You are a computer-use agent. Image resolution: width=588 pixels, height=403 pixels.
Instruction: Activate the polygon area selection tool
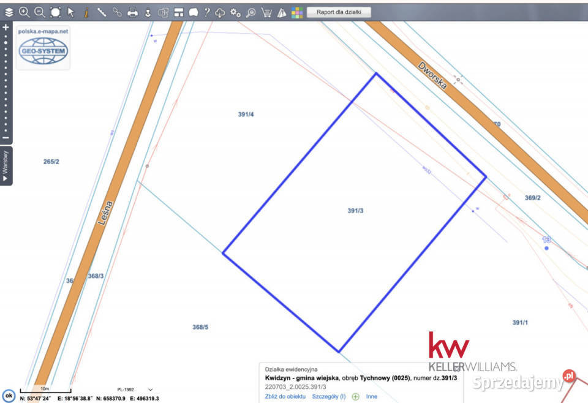pyautogui.click(x=55, y=10)
